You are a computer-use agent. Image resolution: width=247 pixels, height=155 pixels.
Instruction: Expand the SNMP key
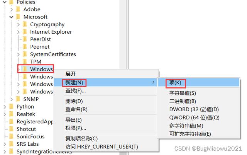tap(12, 99)
